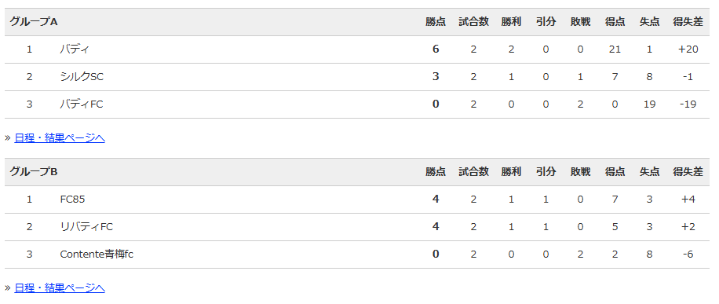Select team name バディ in Group A
The image size is (719, 304).
(75, 49)
